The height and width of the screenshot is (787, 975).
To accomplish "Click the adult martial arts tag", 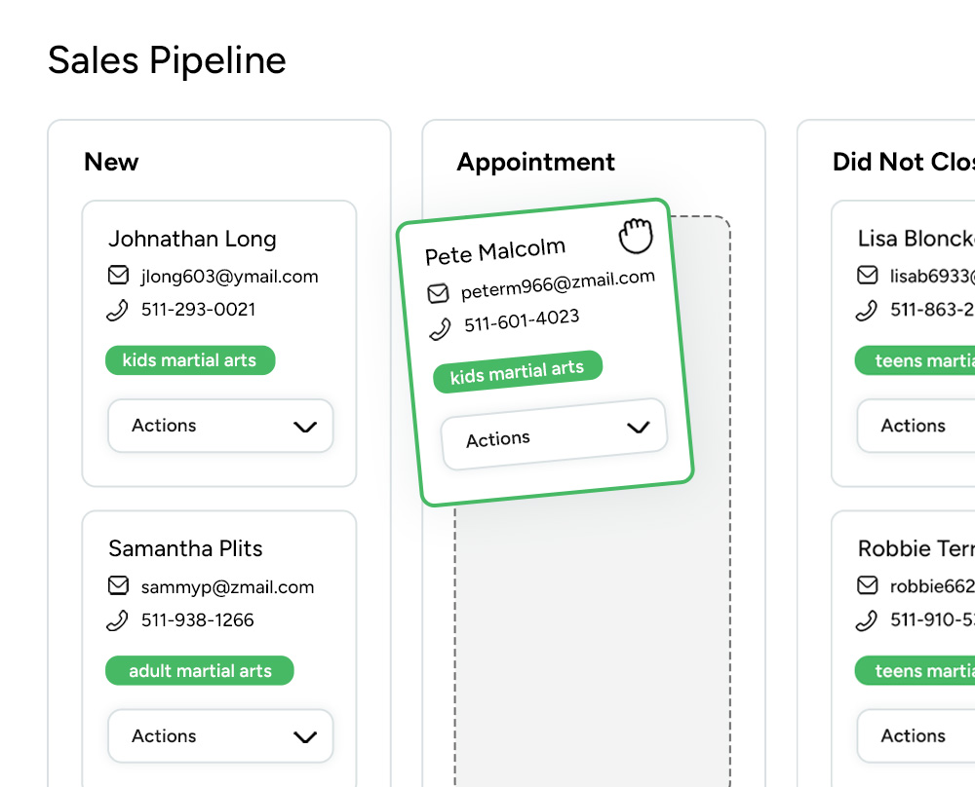I will 200,671.
